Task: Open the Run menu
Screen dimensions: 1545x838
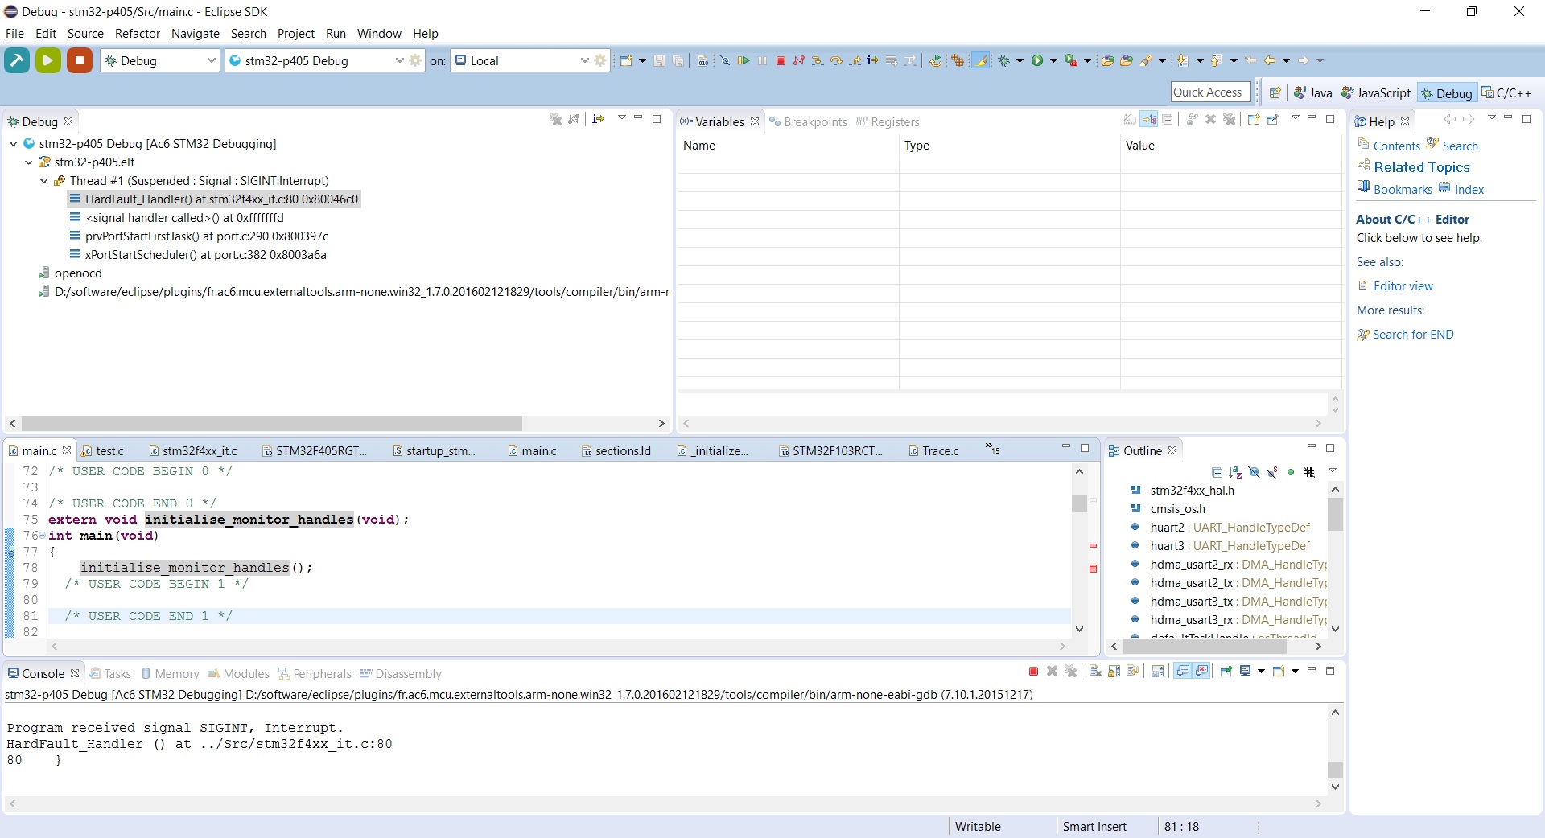Action: pyautogui.click(x=336, y=34)
